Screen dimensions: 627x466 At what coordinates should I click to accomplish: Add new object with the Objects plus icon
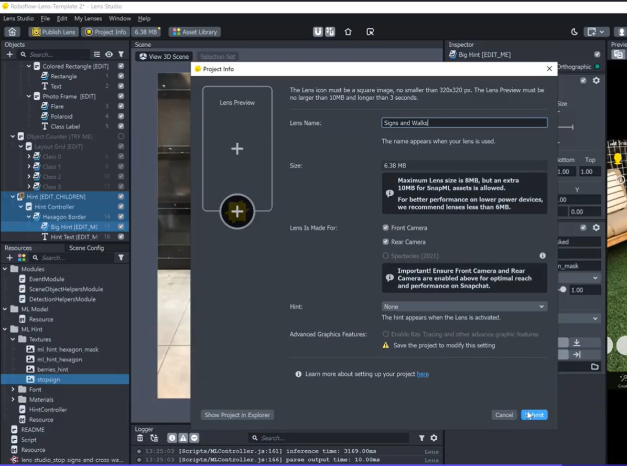click(9, 55)
